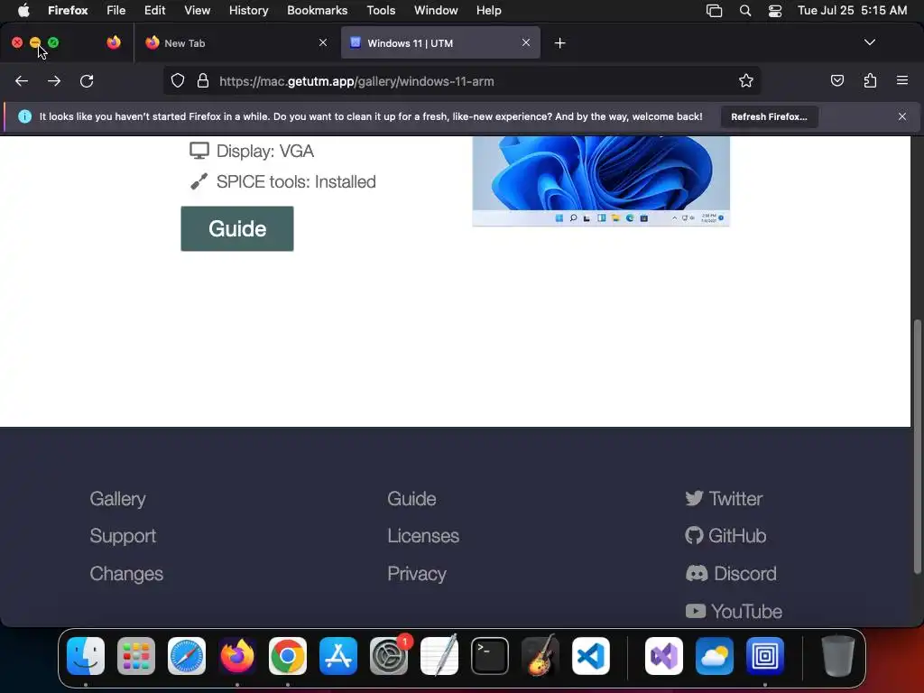The height and width of the screenshot is (693, 924).
Task: Open TextEdit from the Dock
Action: [x=439, y=656]
